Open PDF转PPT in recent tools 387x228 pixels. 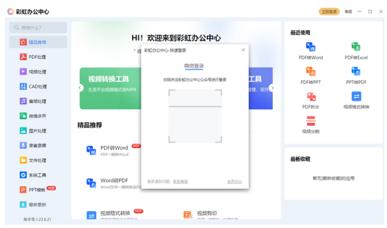311,76
